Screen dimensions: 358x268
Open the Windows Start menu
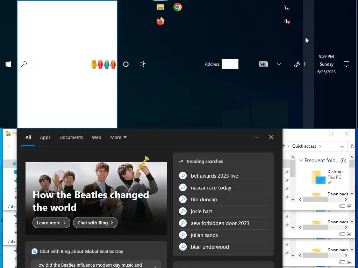8,64
